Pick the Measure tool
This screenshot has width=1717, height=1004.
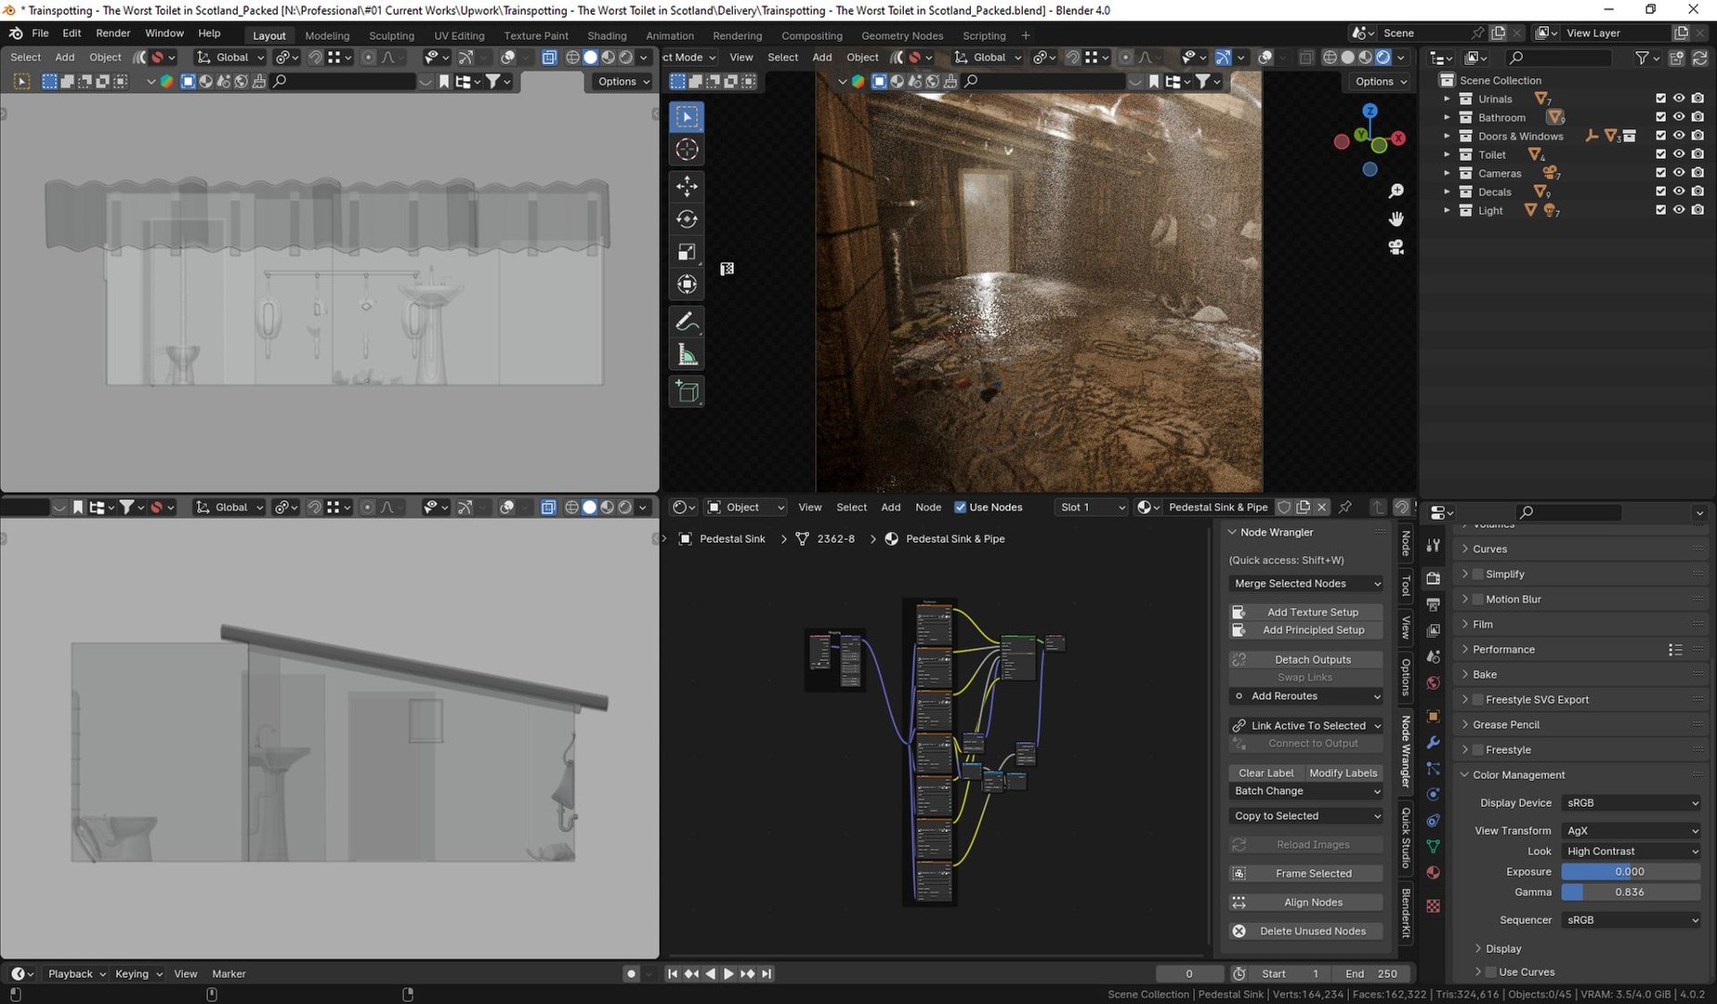tap(687, 354)
